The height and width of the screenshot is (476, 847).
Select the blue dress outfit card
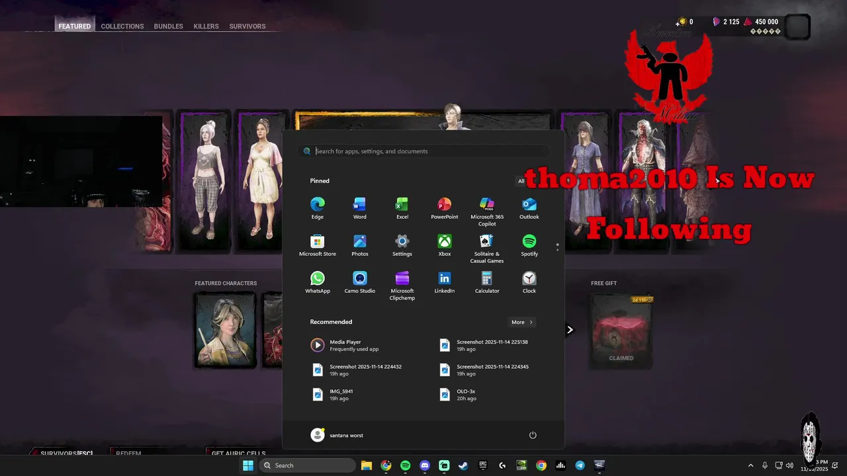point(585,181)
